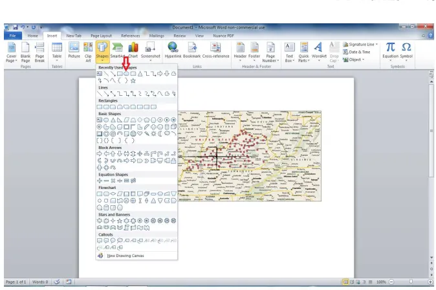This screenshot has height=290, width=436.
Task: Insert a Hyperlink
Action: click(x=173, y=50)
